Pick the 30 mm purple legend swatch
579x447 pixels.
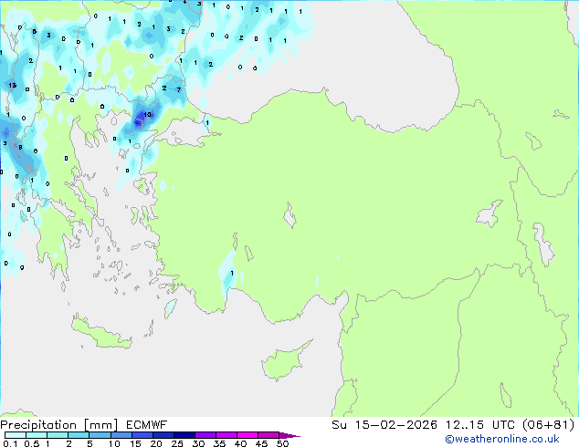click(205, 435)
